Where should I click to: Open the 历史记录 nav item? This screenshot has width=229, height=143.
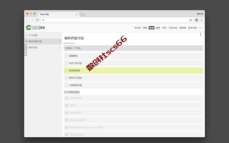point(192,28)
